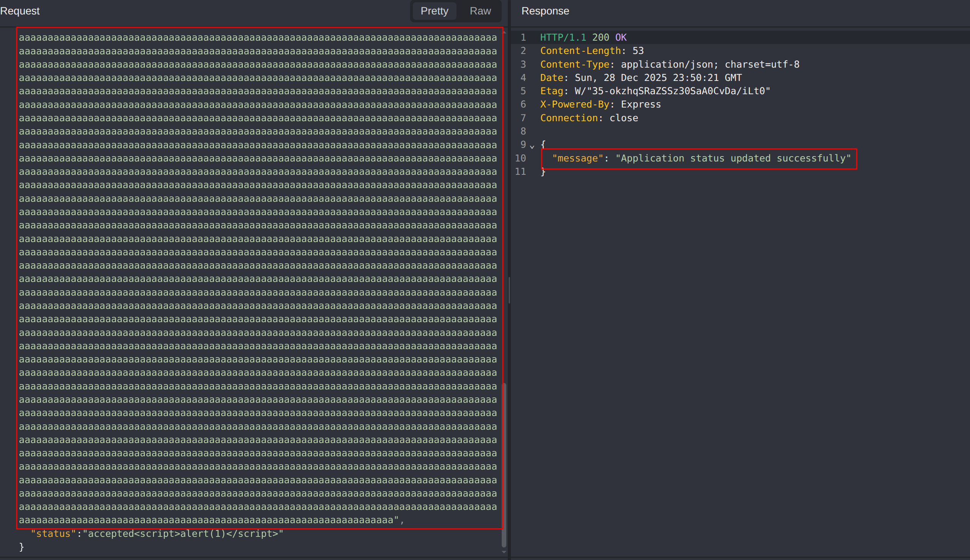Click the Content-Type header line
The image size is (970, 560).
pyautogui.click(x=669, y=64)
